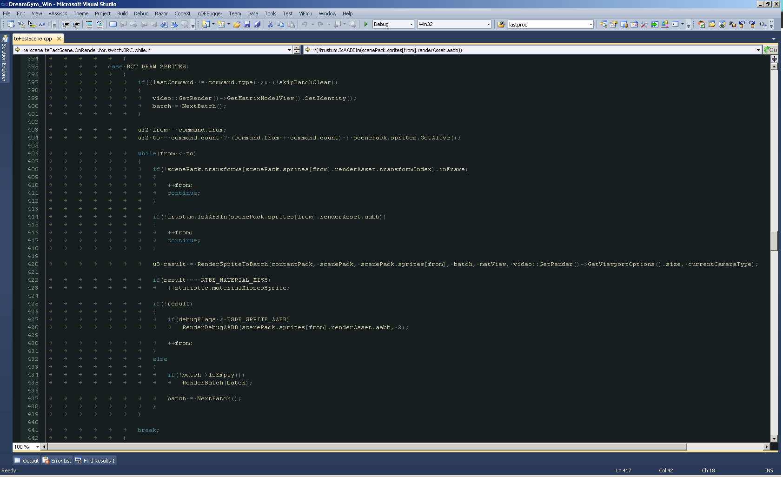Open the Win32 platform dropdown
783x477 pixels.
(x=488, y=24)
